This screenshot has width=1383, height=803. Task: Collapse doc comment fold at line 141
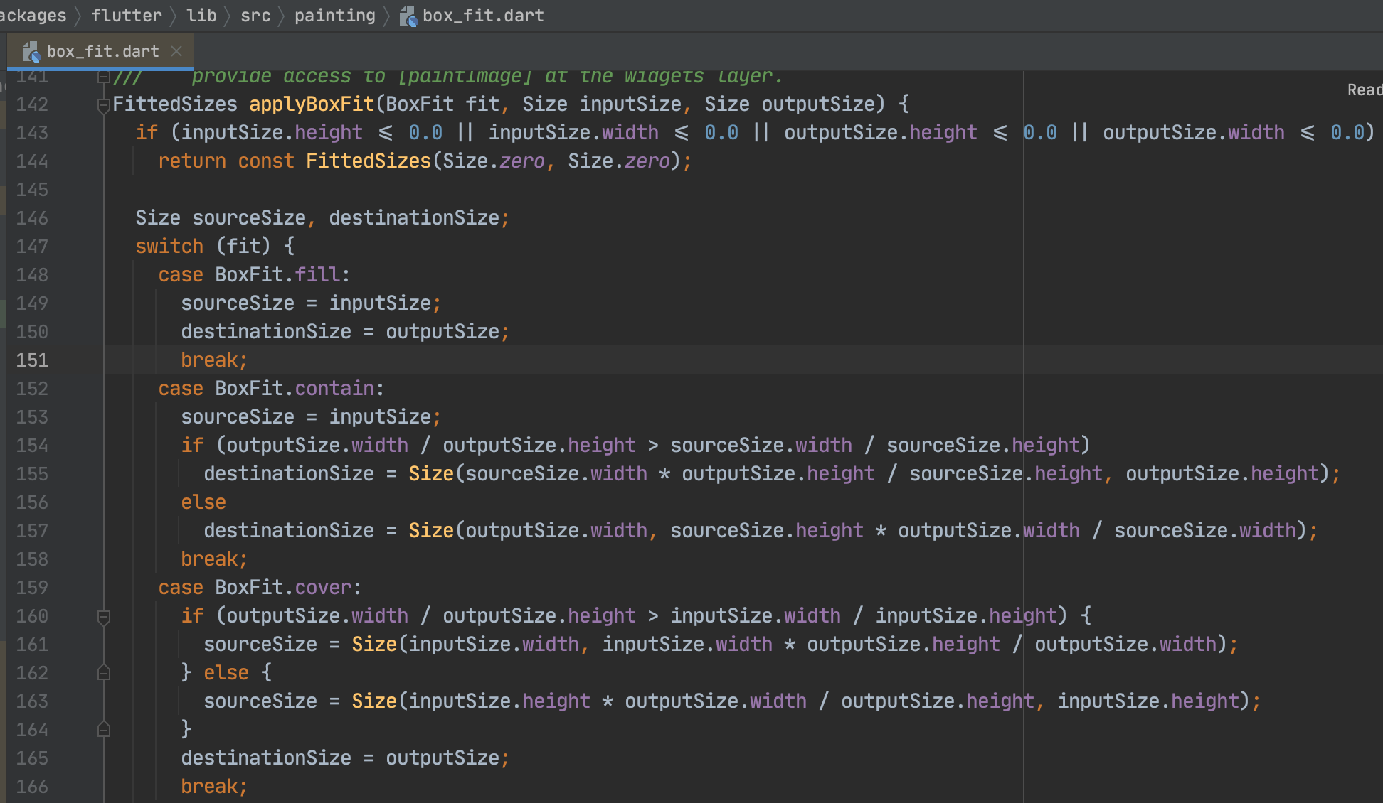pyautogui.click(x=104, y=77)
